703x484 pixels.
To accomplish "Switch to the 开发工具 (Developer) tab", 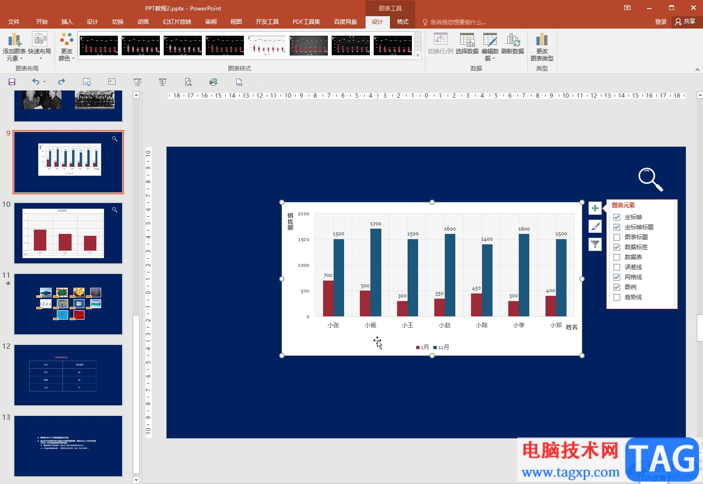I will click(267, 22).
